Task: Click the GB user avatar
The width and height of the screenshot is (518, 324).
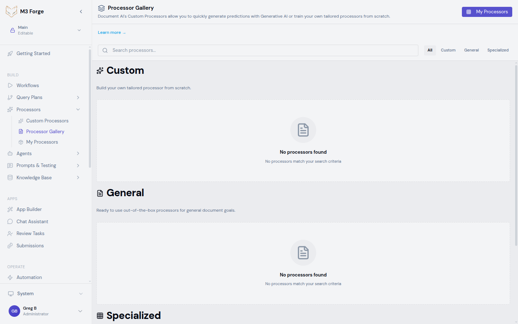Action: (x=14, y=311)
